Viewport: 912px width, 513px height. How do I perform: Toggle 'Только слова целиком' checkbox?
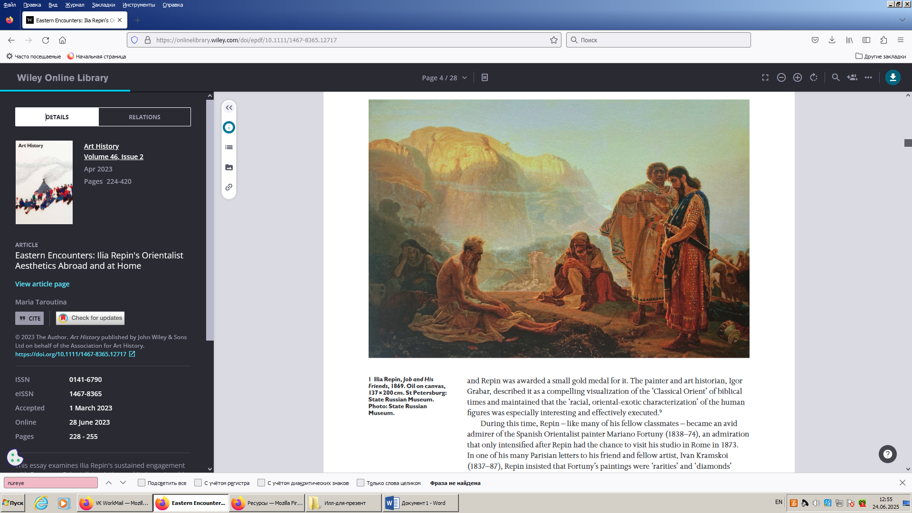361,483
